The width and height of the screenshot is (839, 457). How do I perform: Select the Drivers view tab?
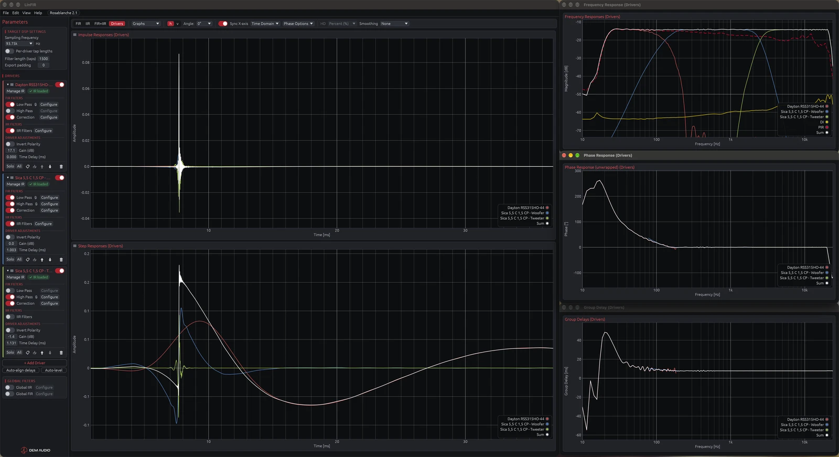tap(117, 24)
